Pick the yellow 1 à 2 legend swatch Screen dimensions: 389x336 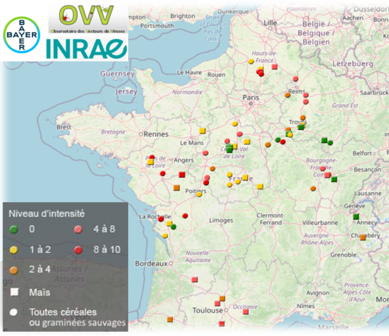pos(12,249)
